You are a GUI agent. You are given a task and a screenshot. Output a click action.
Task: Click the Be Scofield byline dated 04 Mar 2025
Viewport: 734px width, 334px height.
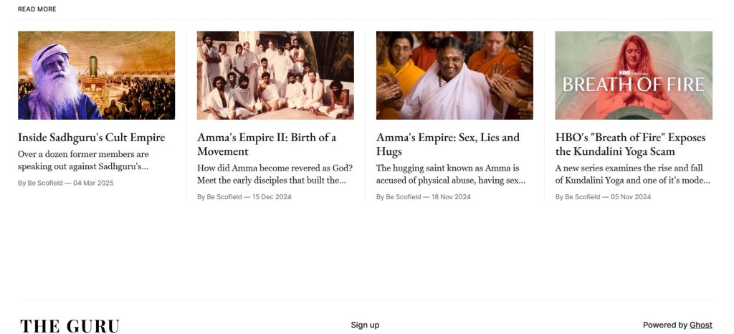coord(65,183)
